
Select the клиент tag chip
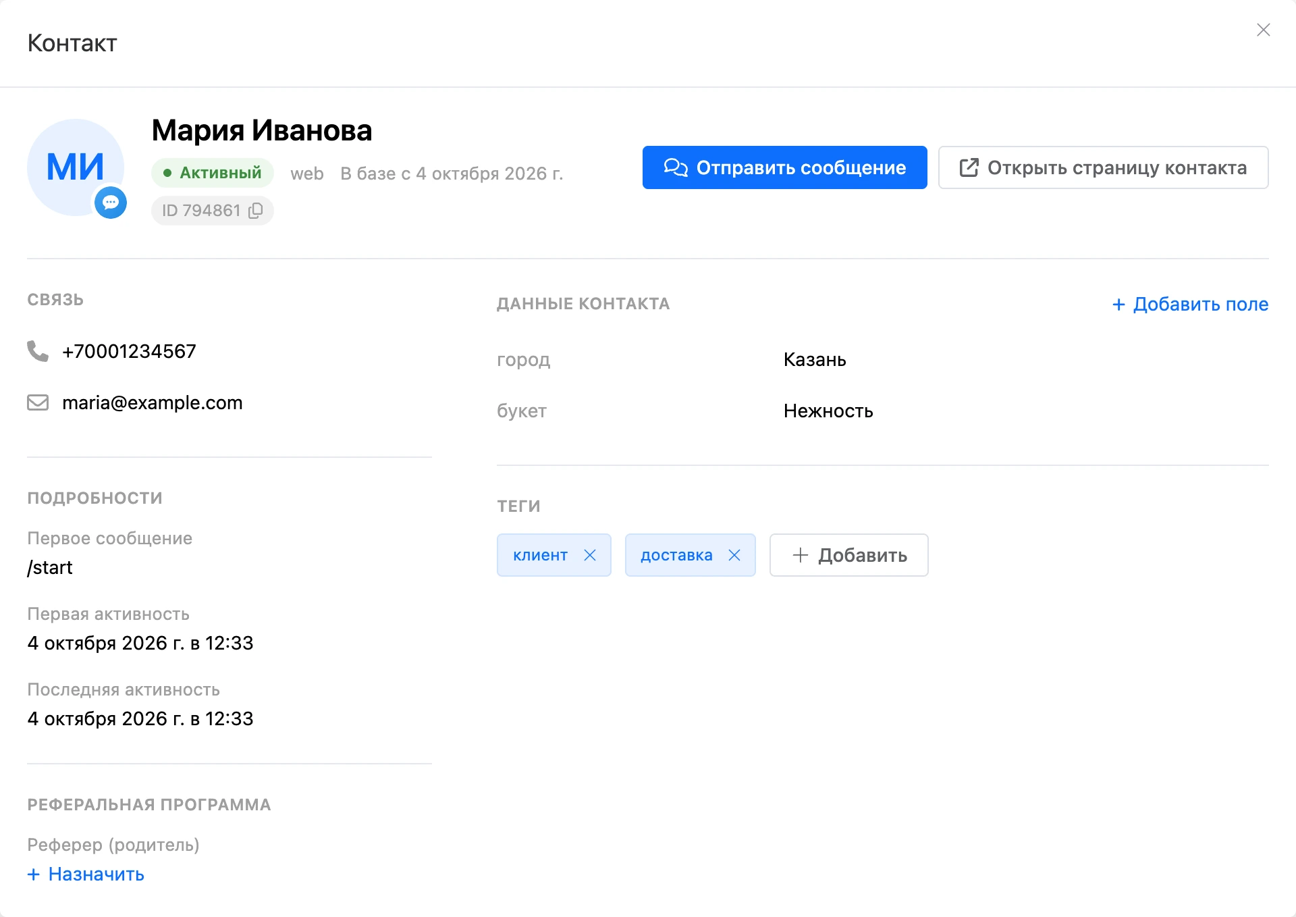click(540, 555)
